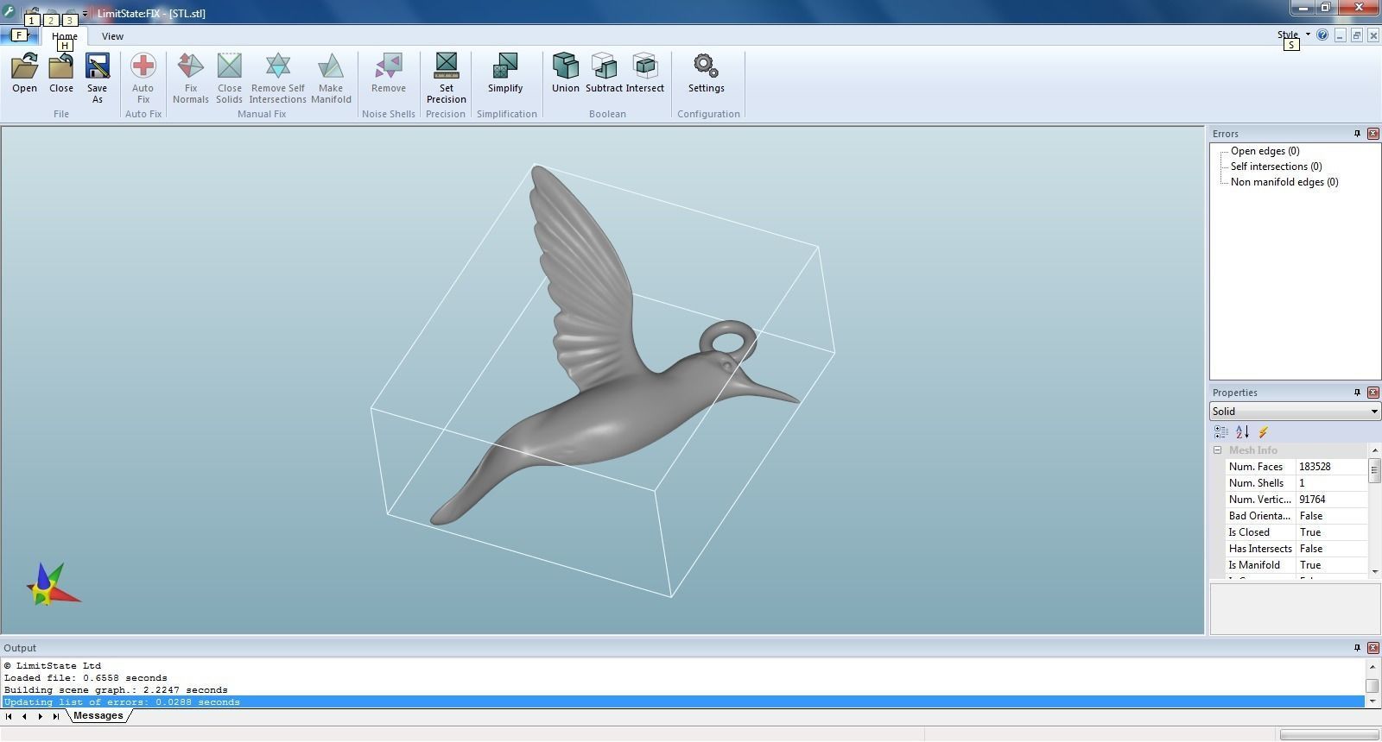Switch to the Home ribbon tab

(65, 36)
